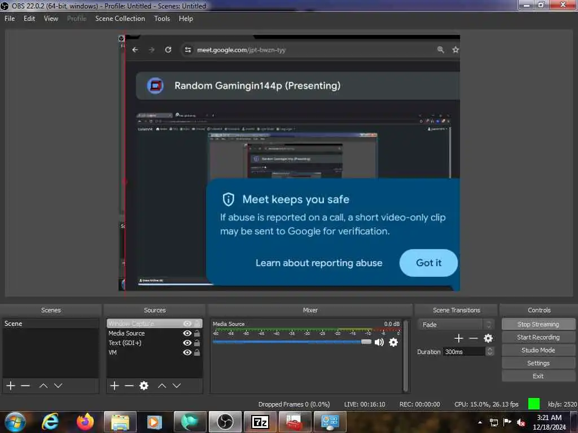Click Got it in captured Meet dialog

(x=428, y=263)
